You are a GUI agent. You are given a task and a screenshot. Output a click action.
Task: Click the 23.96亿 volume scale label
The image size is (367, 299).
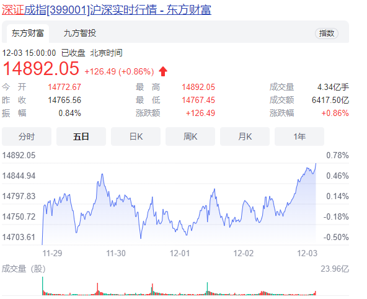point(335,269)
